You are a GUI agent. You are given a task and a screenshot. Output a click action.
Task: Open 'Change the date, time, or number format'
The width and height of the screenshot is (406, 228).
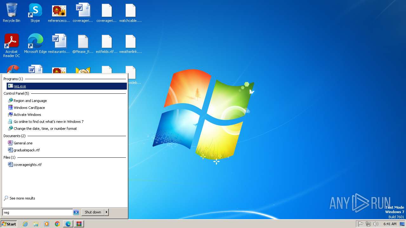[45, 129]
